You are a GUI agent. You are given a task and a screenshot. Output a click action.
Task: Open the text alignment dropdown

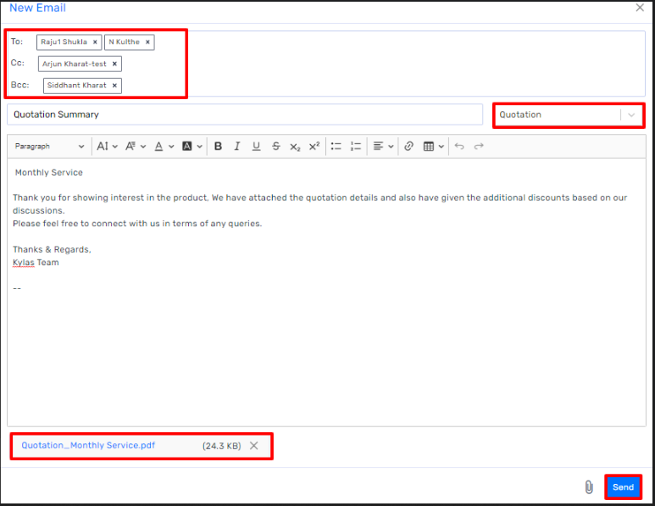[x=383, y=147]
